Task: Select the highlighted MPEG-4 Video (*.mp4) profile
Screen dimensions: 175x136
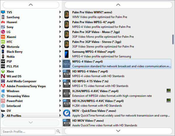Action: pos(117,64)
